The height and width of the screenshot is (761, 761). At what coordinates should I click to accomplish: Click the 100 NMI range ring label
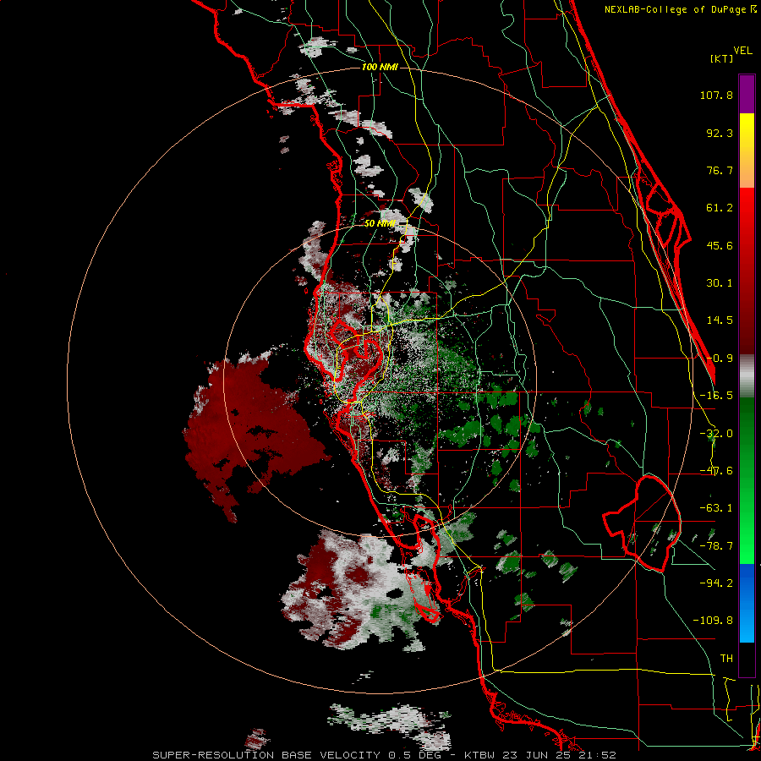coord(380,67)
